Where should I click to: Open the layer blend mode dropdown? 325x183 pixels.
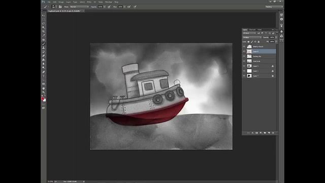[252, 37]
